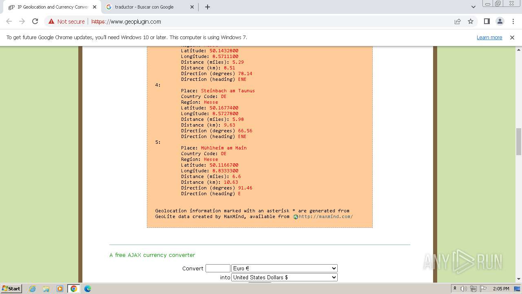Click the Not secure warning icon
This screenshot has height=294, width=522.
(51, 22)
